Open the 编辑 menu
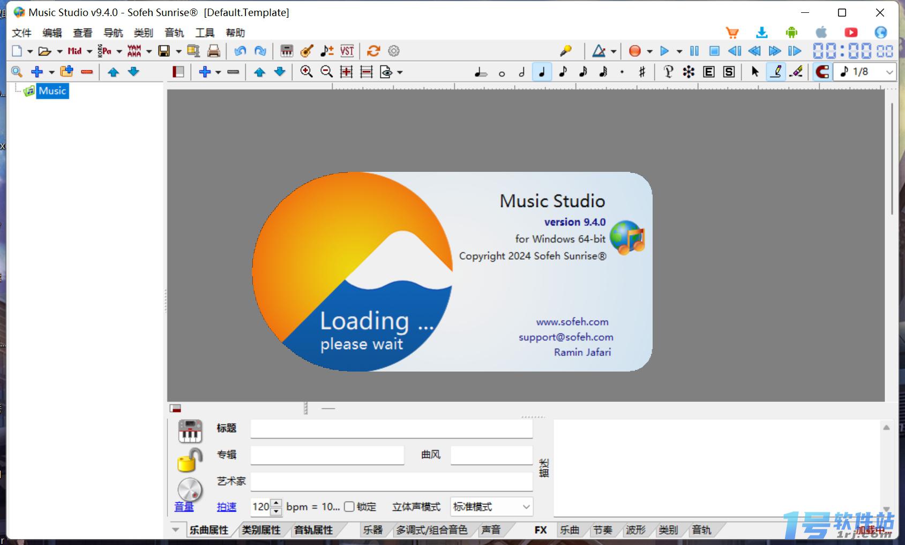 coord(52,33)
